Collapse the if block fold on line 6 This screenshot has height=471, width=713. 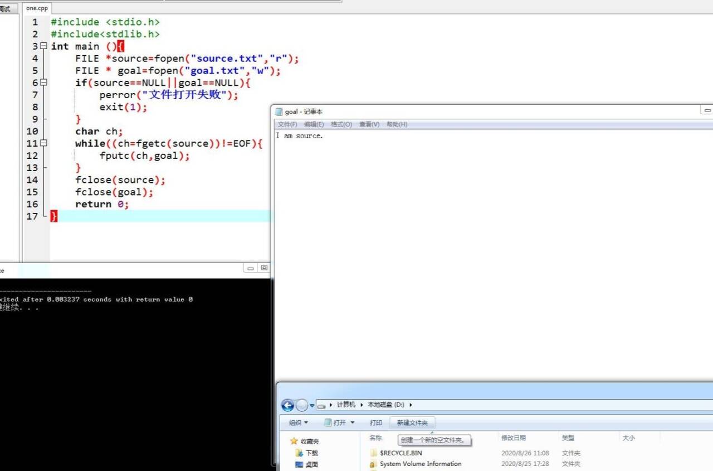point(43,82)
